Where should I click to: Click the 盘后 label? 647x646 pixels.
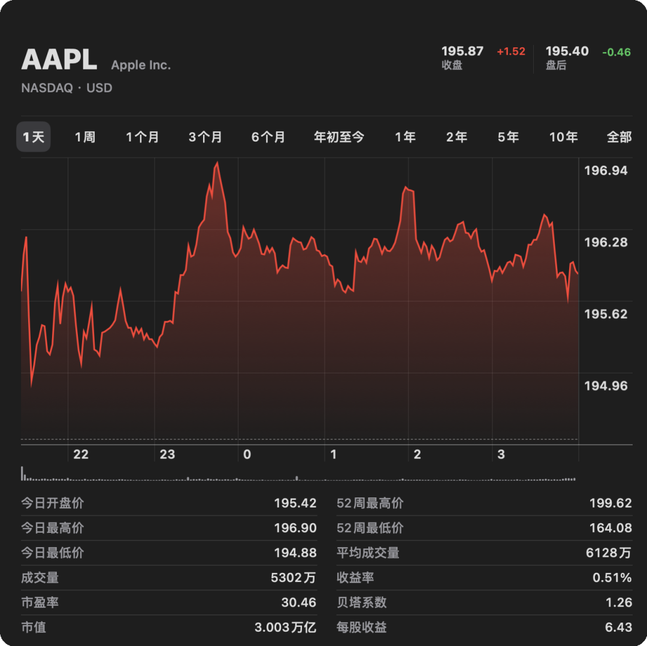556,65
